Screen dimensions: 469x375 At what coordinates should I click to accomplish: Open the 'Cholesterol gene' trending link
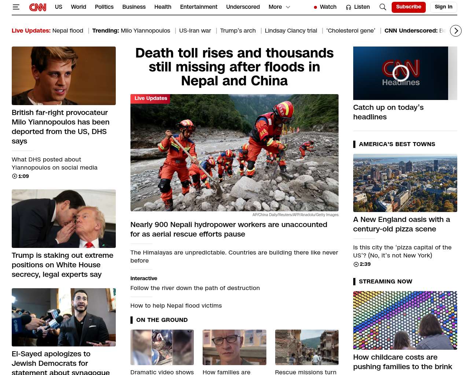pos(351,31)
